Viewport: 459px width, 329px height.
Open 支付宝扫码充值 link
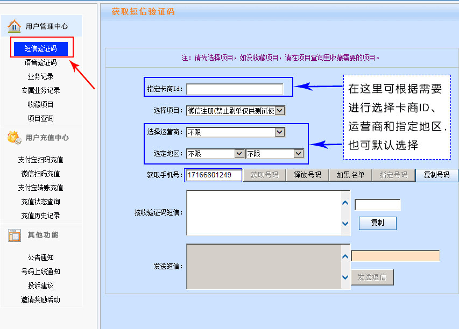(x=41, y=160)
